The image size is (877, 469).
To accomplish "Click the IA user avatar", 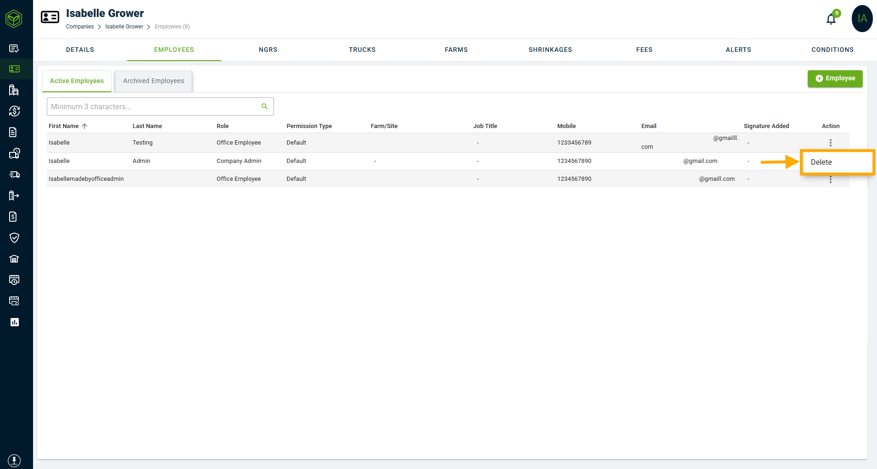I will pyautogui.click(x=862, y=19).
